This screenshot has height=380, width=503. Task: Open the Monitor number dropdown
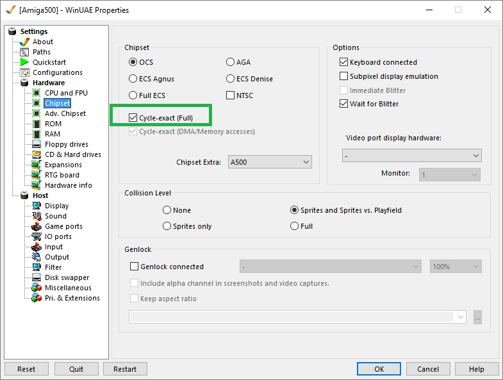[x=449, y=175]
